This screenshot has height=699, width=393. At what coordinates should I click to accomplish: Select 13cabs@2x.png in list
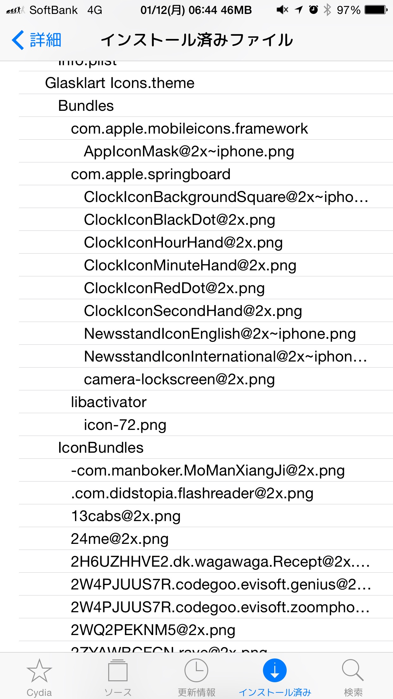click(206, 516)
